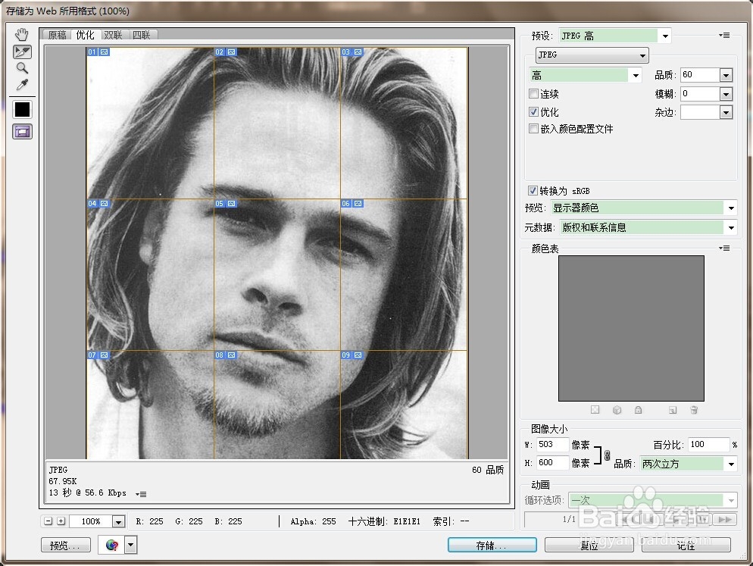Image resolution: width=753 pixels, height=566 pixels.
Task: Open the 循环选项 looping dropdown
Action: pyautogui.click(x=652, y=500)
